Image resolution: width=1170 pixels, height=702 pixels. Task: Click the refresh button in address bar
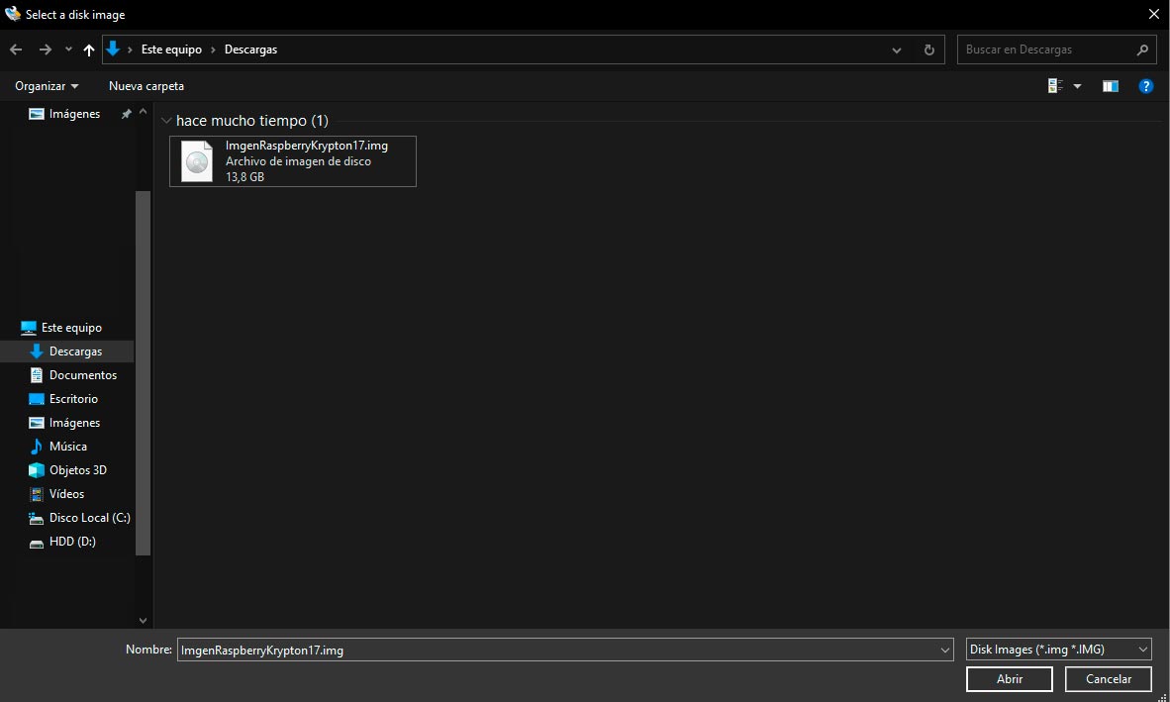click(x=927, y=50)
